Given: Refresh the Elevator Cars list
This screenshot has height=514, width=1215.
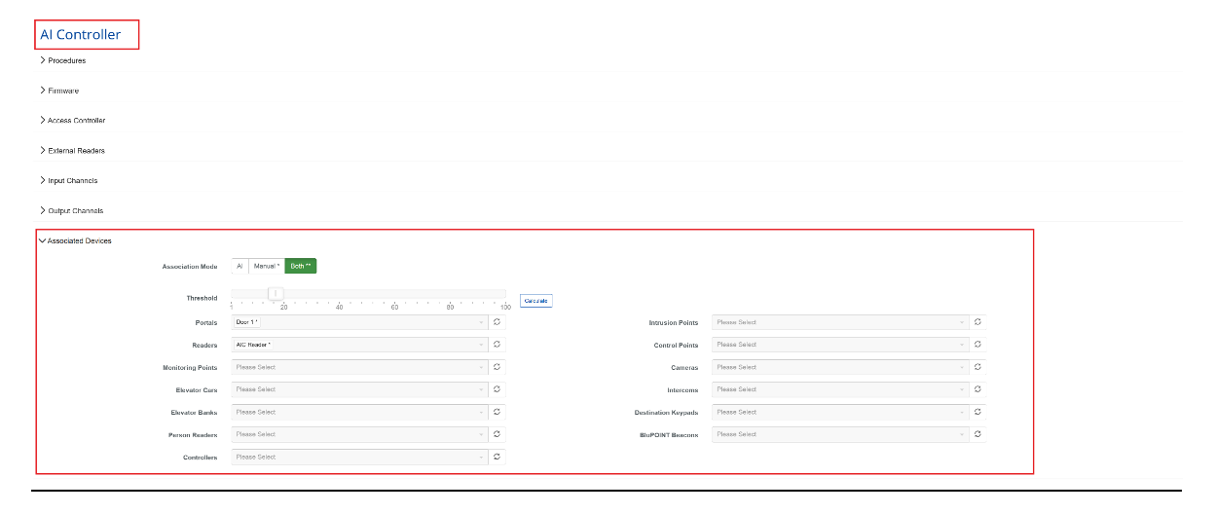Looking at the screenshot, I should [x=497, y=389].
